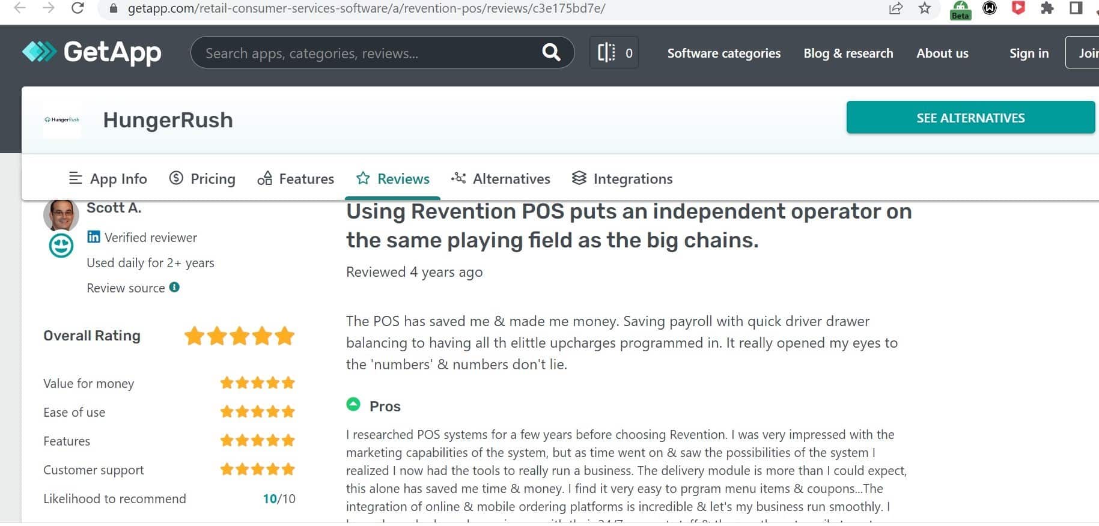Open site info via the padlock icon

[x=114, y=8]
